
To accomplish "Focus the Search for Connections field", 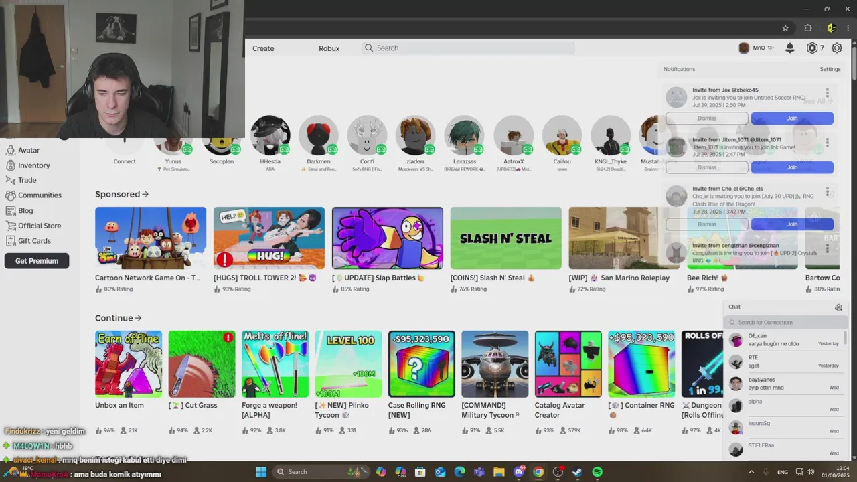I will pyautogui.click(x=785, y=322).
